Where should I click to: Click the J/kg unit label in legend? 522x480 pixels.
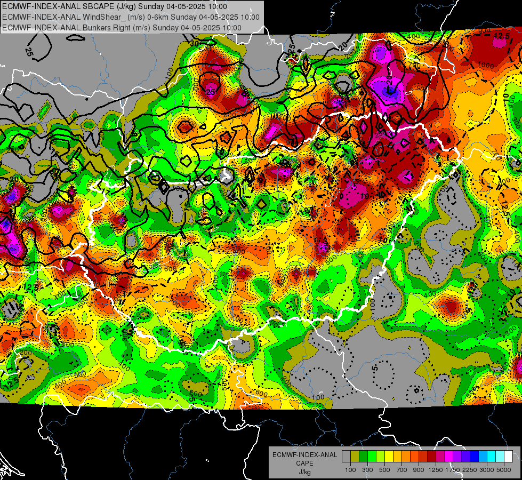pyautogui.click(x=304, y=472)
